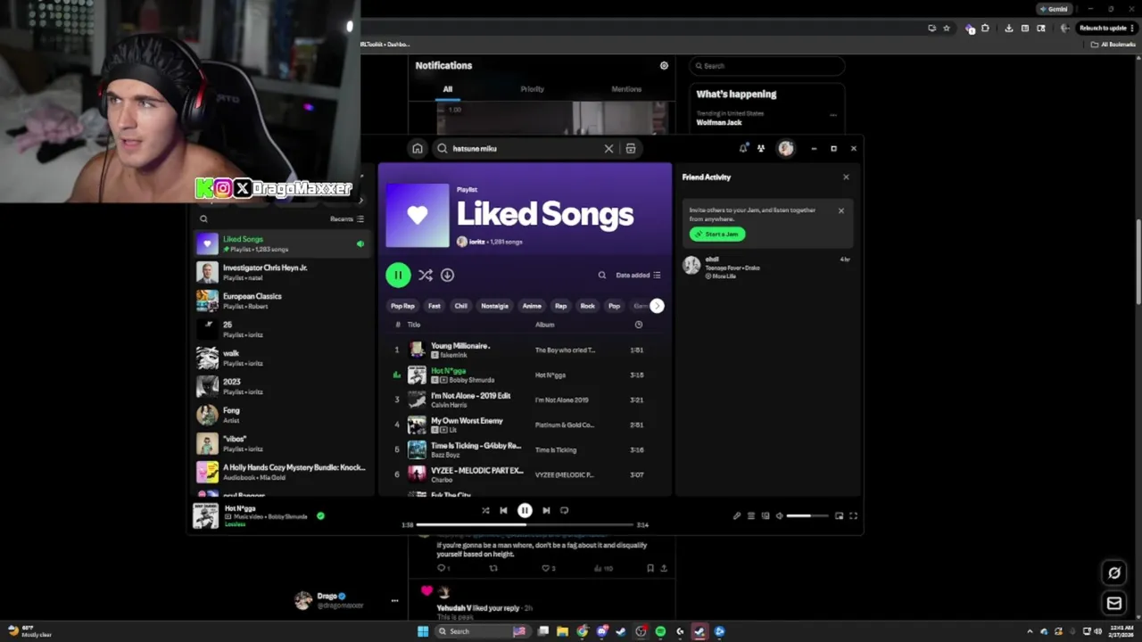
Task: Open album link 'Time Is Ticking'
Action: [556, 450]
